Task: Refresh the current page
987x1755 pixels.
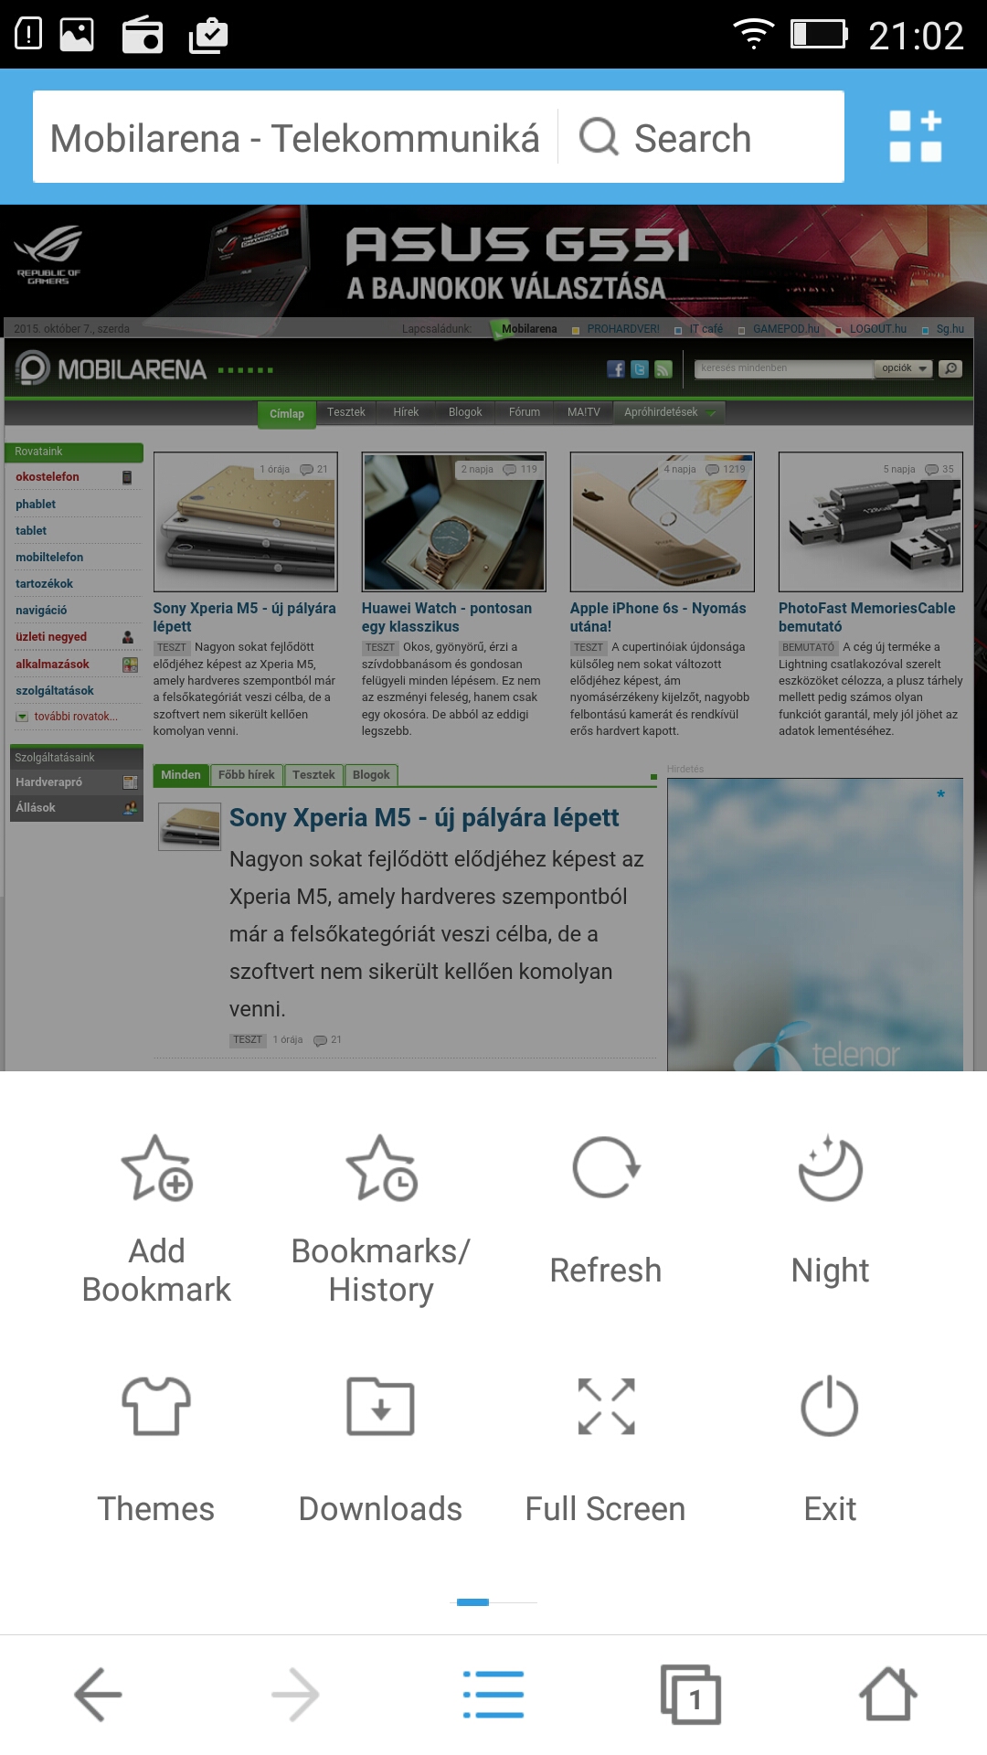Action: (x=605, y=1167)
